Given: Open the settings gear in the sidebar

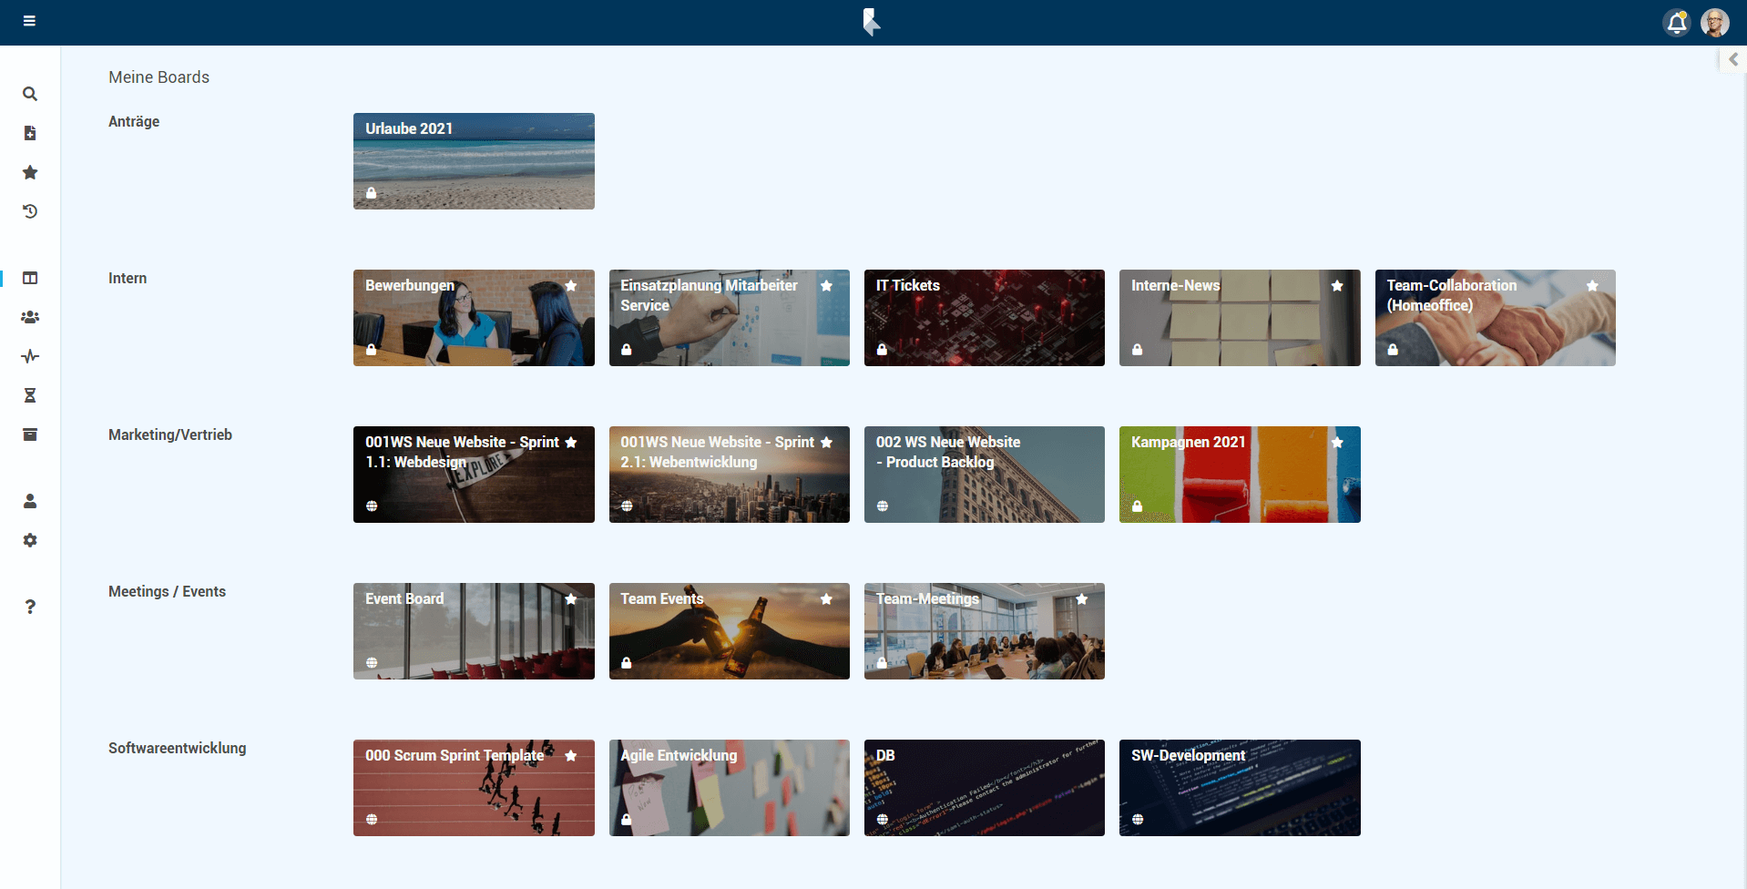Looking at the screenshot, I should click(30, 540).
